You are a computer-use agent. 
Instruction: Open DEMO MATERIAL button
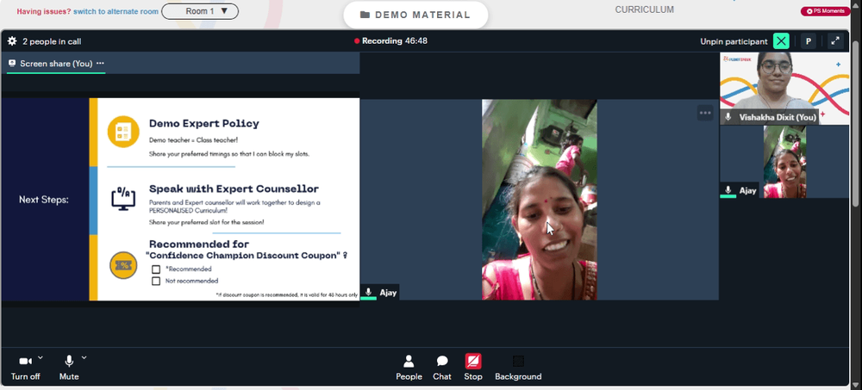pos(415,15)
